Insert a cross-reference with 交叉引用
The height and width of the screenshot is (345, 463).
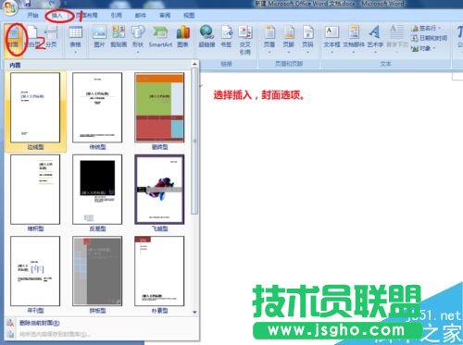(x=245, y=40)
